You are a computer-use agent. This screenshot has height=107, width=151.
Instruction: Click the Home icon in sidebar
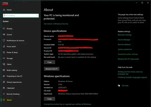(4, 10)
